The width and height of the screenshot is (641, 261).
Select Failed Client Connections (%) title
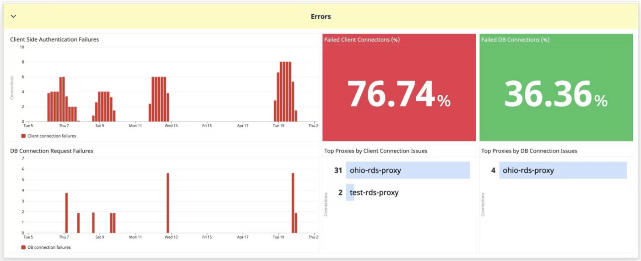(x=362, y=40)
